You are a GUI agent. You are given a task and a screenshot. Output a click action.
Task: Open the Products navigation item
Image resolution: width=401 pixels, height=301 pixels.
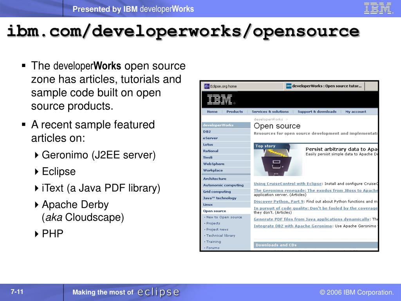click(235, 112)
